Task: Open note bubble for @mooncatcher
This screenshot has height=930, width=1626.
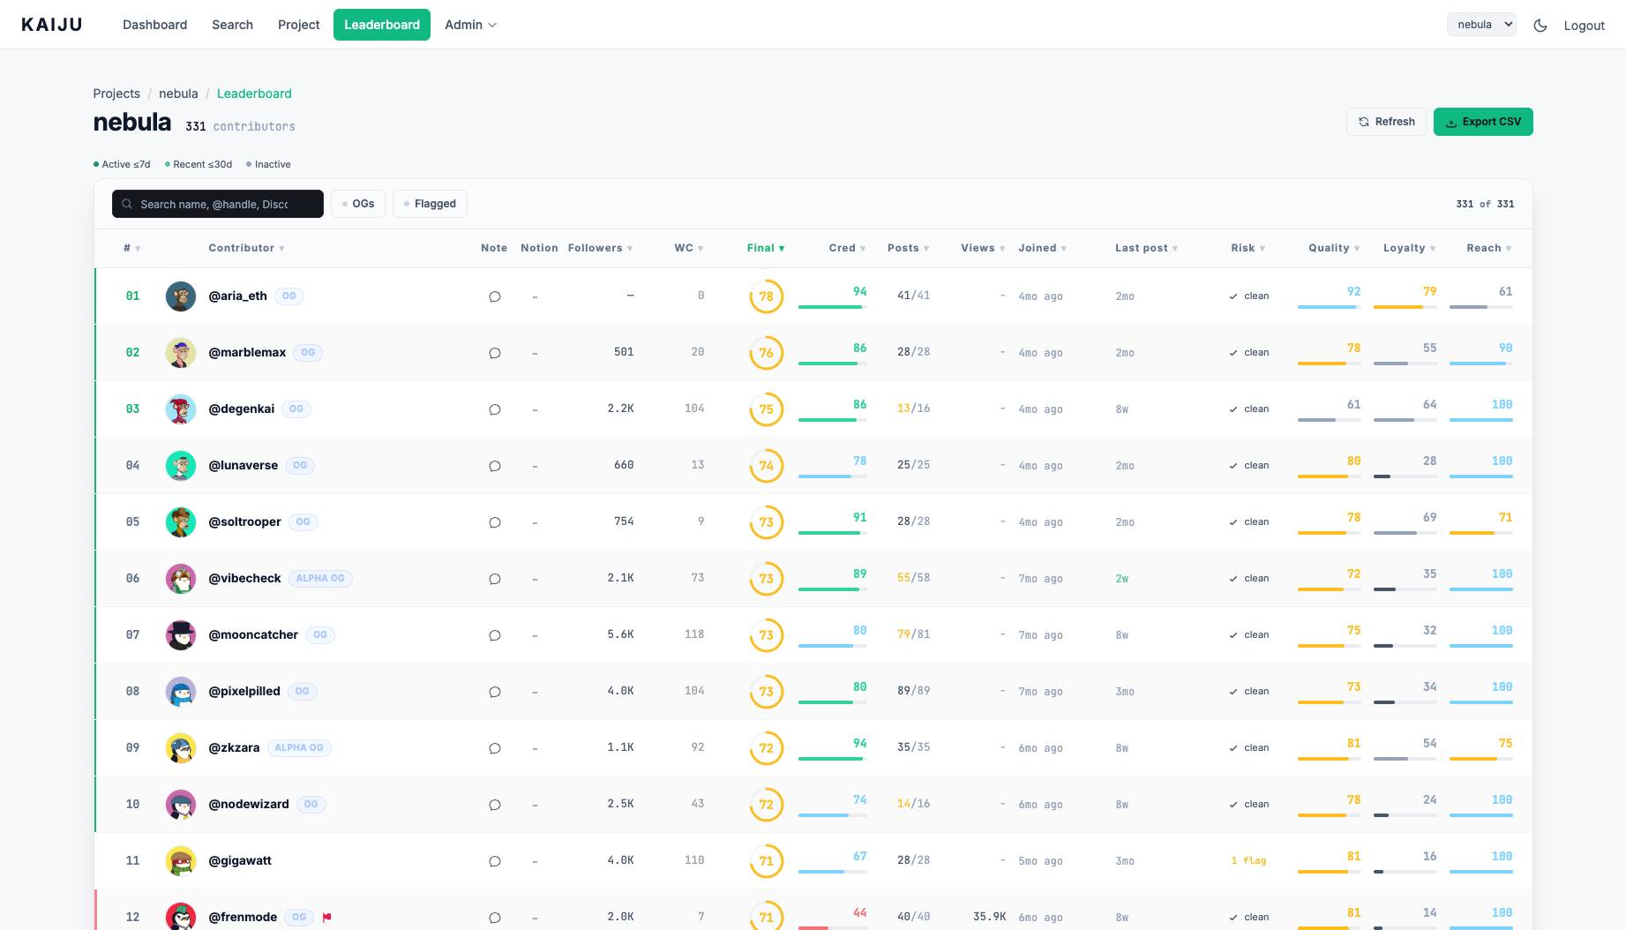Action: click(x=495, y=635)
